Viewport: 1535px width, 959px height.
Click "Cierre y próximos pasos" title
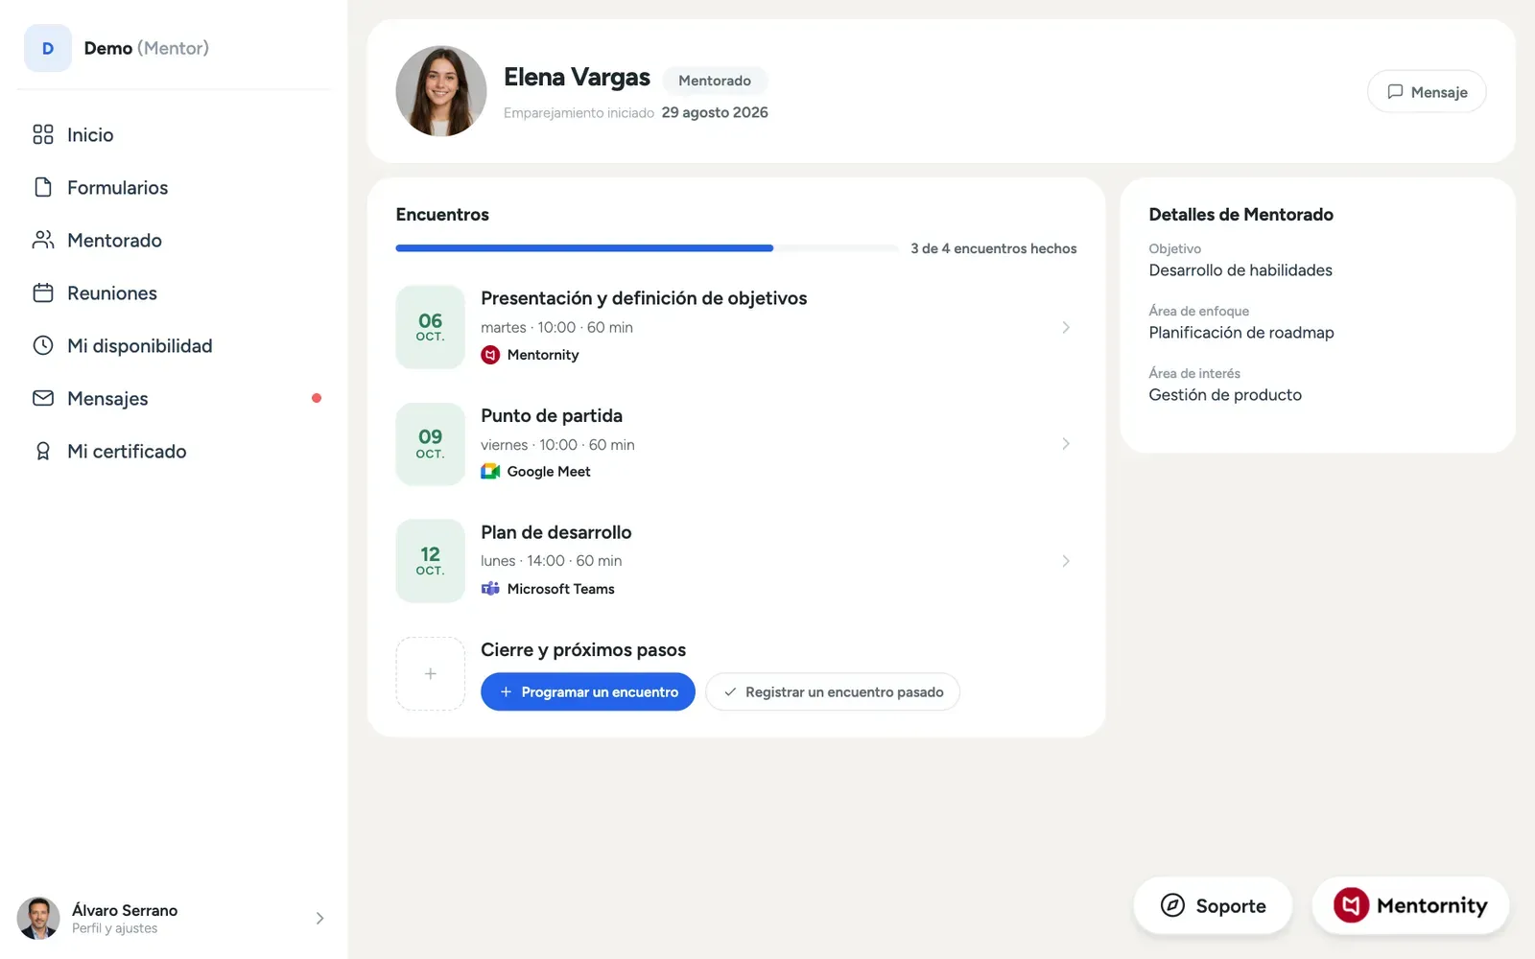(x=583, y=650)
